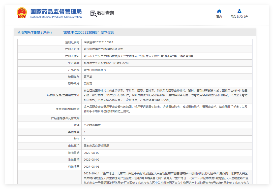274x189 pixels.
Task: Click 见附页 model specification value
Action: tap(88, 84)
